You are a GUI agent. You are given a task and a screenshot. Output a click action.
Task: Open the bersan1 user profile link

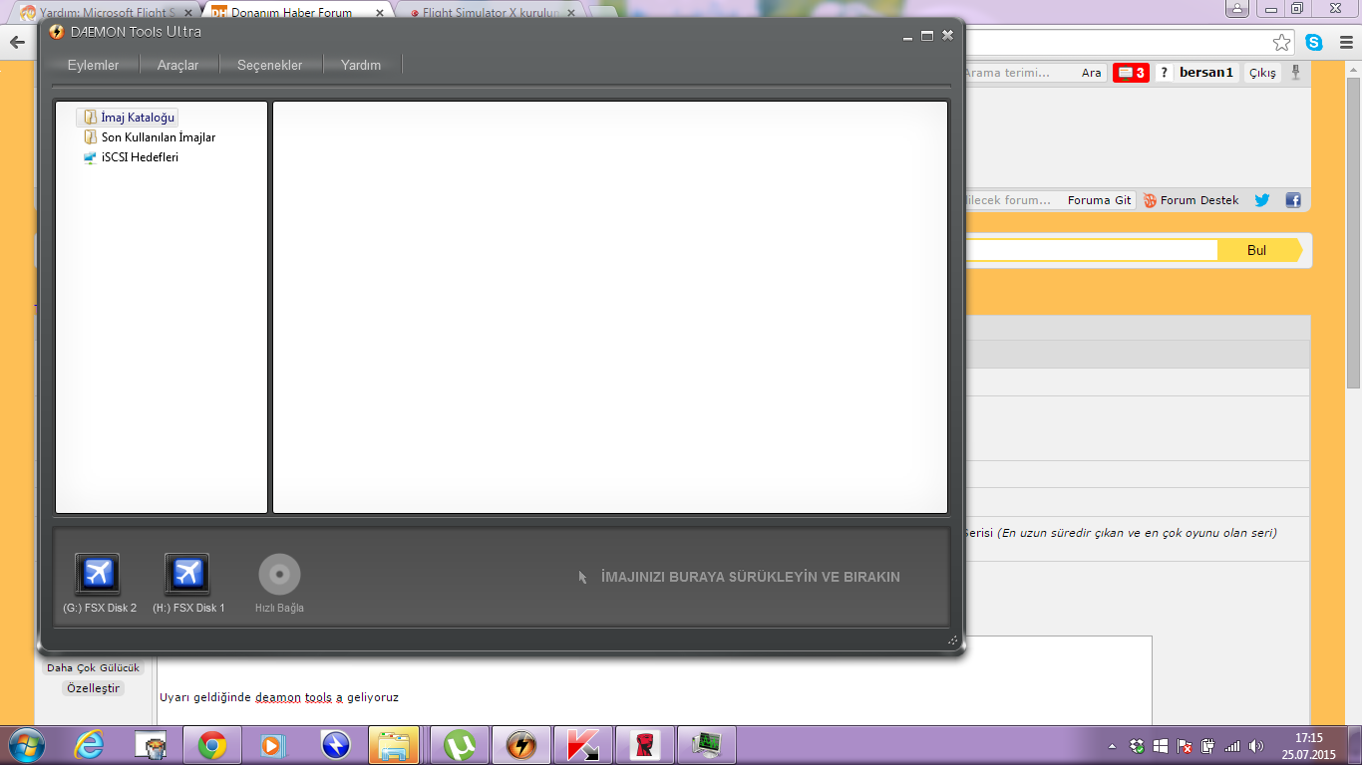[x=1206, y=73]
